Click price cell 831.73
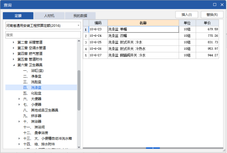This screenshot has width=227, height=153. point(207,42)
